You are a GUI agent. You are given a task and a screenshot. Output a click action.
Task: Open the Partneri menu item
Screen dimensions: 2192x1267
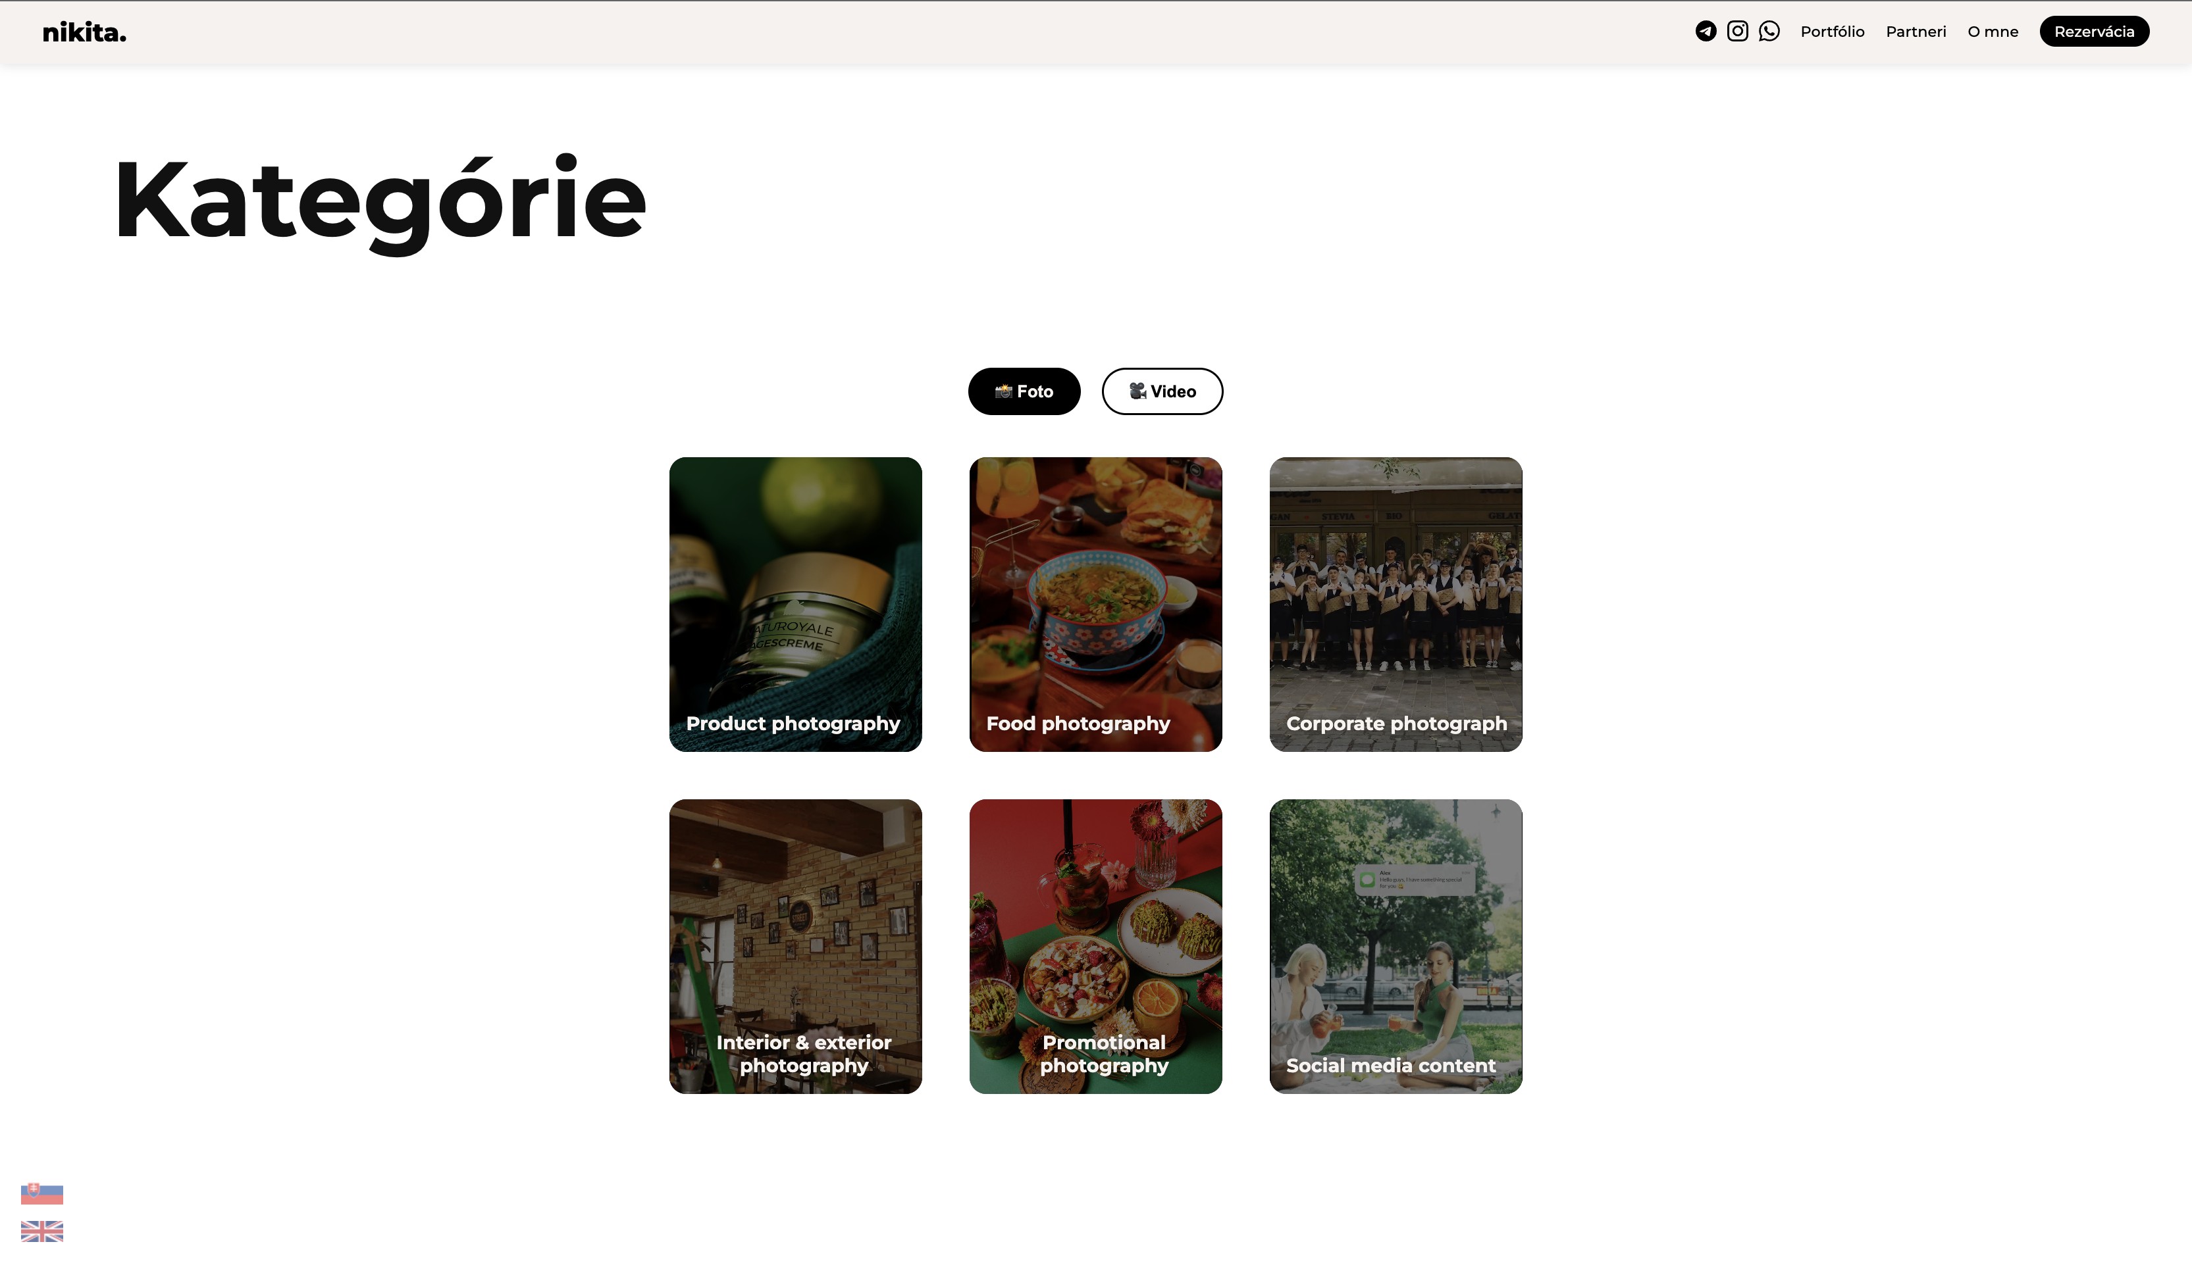pyautogui.click(x=1916, y=32)
